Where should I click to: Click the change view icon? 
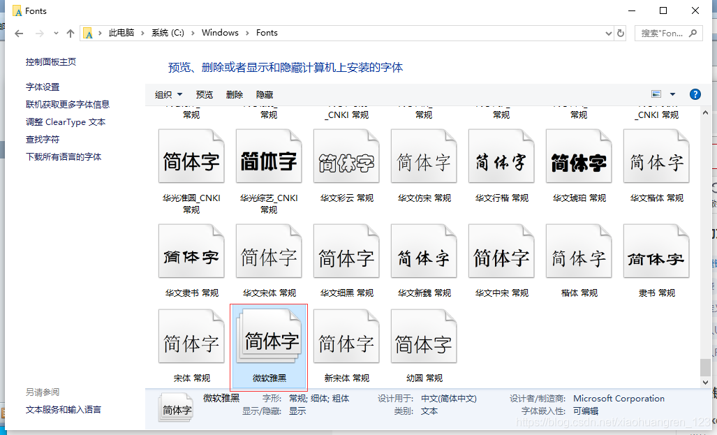656,94
